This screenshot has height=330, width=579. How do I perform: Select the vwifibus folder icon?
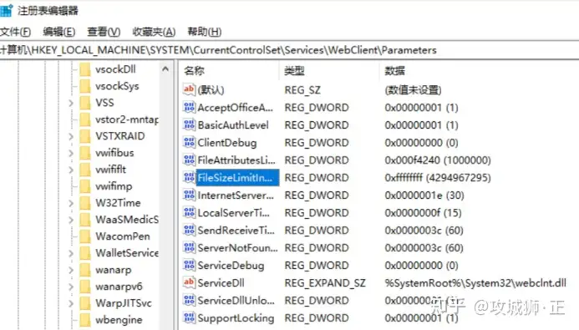(x=85, y=153)
